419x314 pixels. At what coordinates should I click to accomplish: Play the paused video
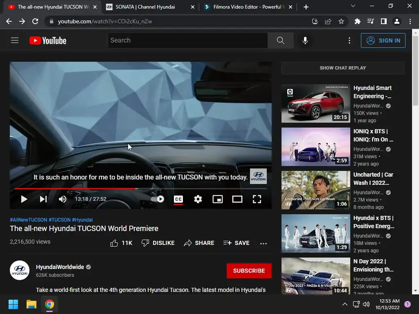pyautogui.click(x=24, y=199)
